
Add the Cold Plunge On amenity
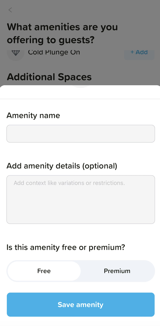click(139, 52)
